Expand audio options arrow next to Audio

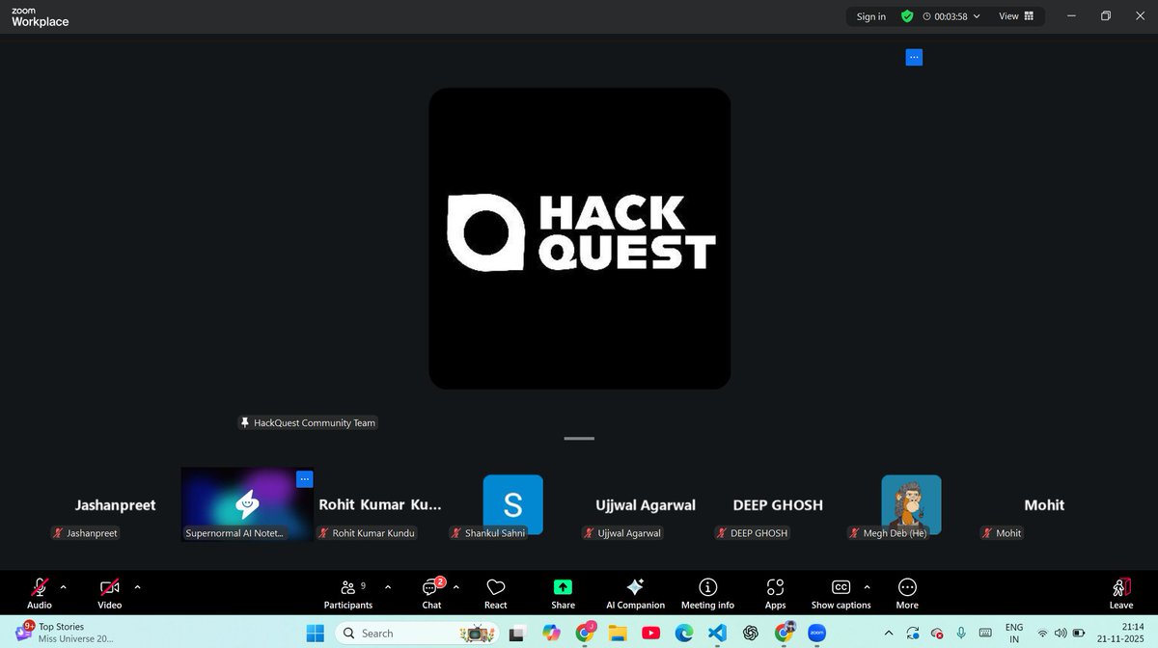tap(64, 586)
